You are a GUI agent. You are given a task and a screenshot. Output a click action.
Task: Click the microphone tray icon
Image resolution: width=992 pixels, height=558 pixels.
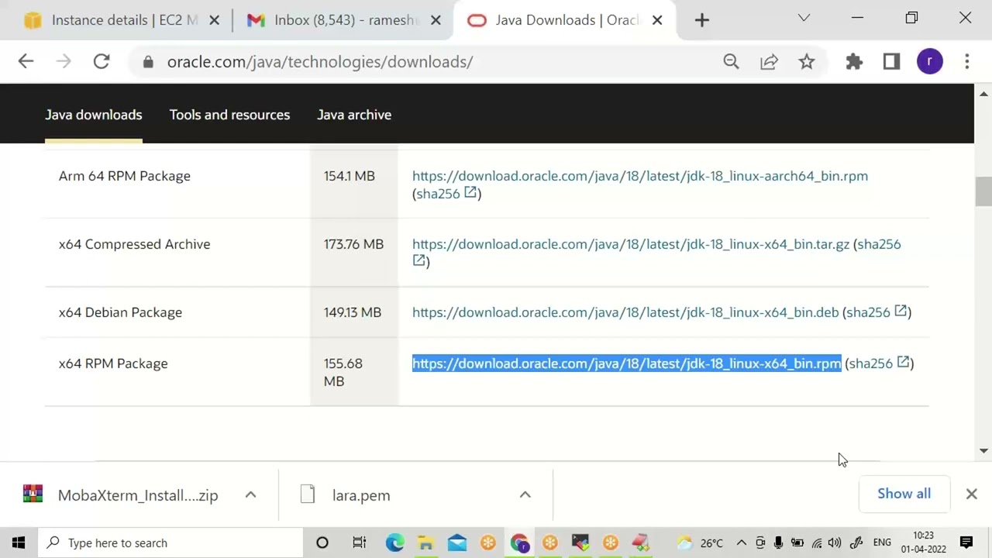[778, 542]
